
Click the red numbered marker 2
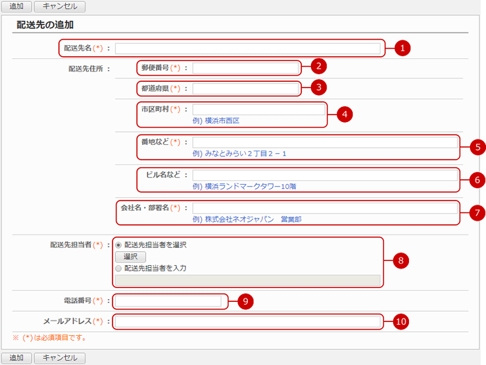(317, 67)
